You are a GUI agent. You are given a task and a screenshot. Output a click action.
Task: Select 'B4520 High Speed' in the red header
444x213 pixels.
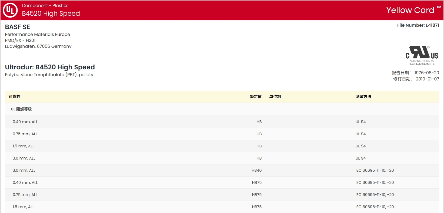(51, 13)
